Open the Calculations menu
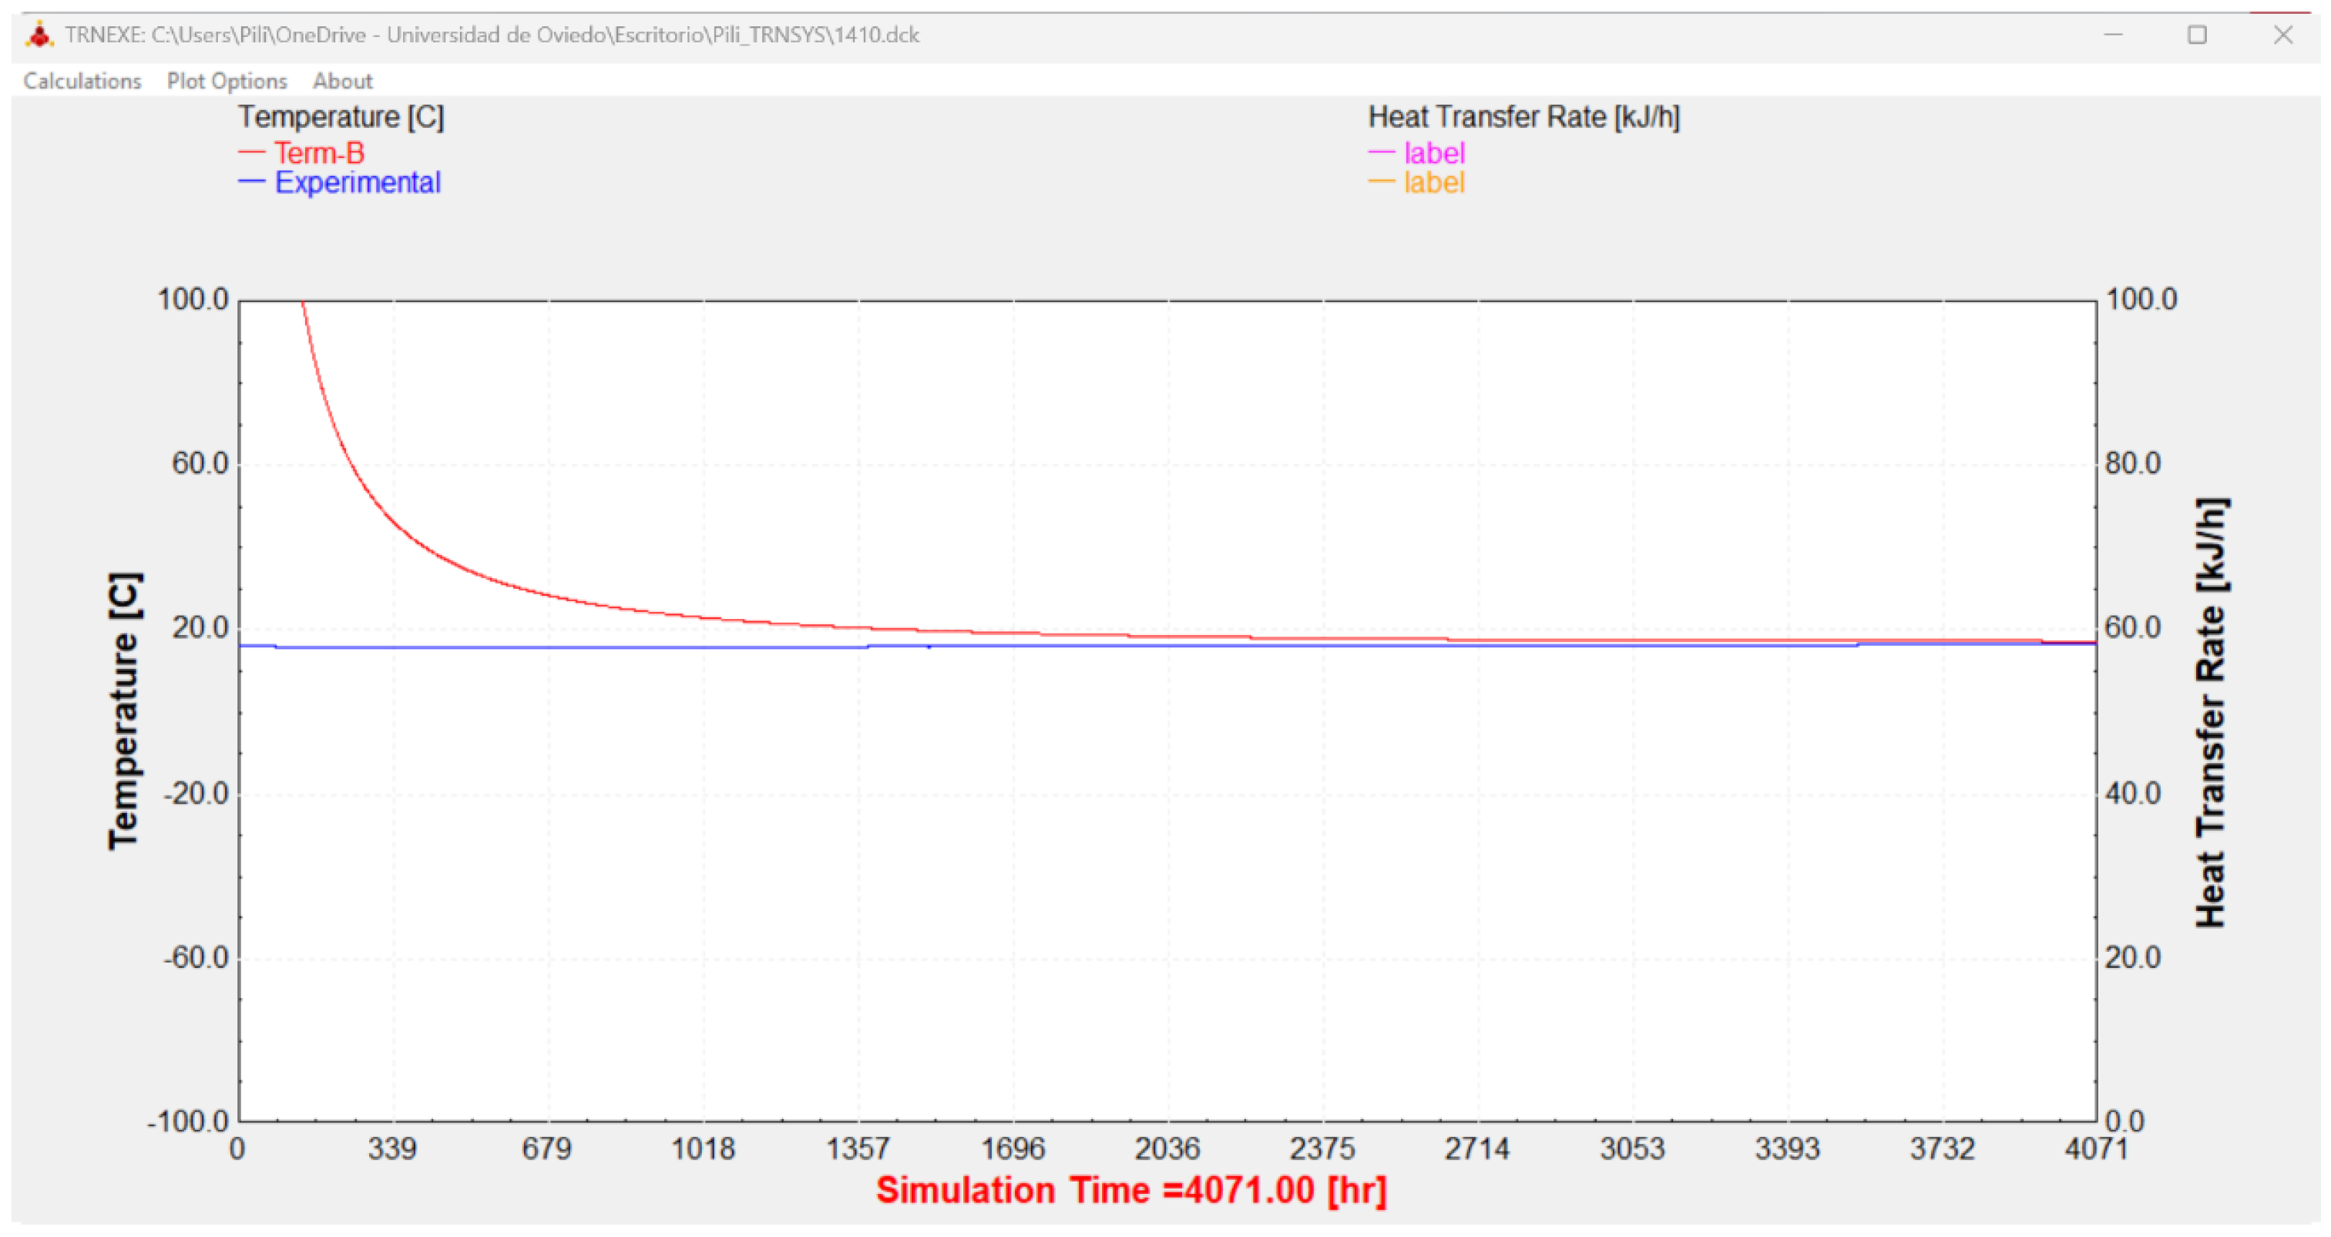This screenshot has width=2331, height=1237. pos(82,82)
